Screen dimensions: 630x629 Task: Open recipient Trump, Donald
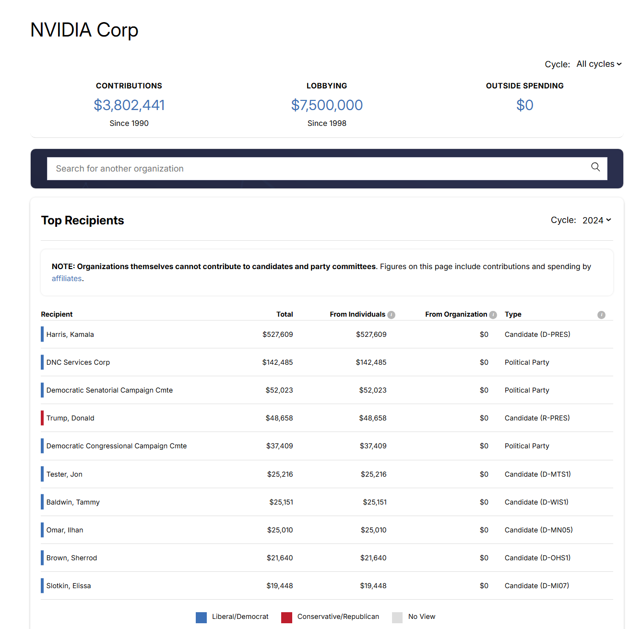coord(71,418)
